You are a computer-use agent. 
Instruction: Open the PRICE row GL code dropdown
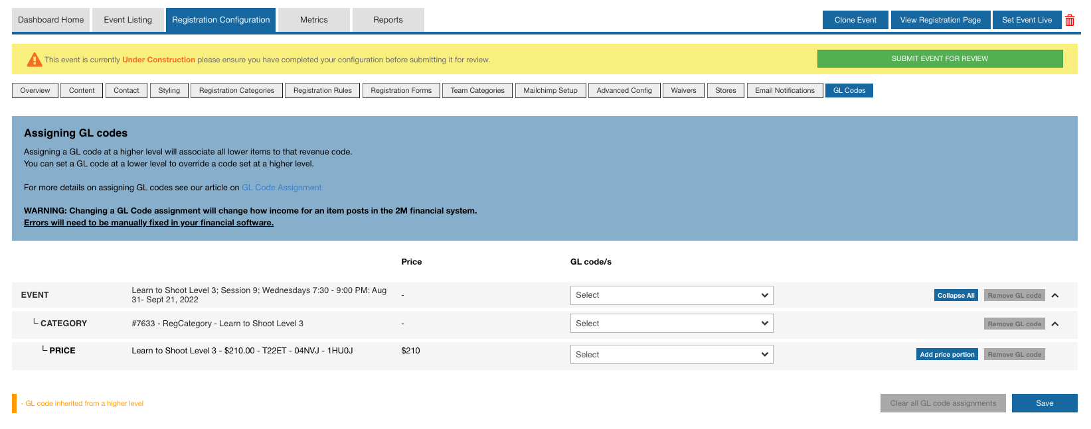[671, 355]
